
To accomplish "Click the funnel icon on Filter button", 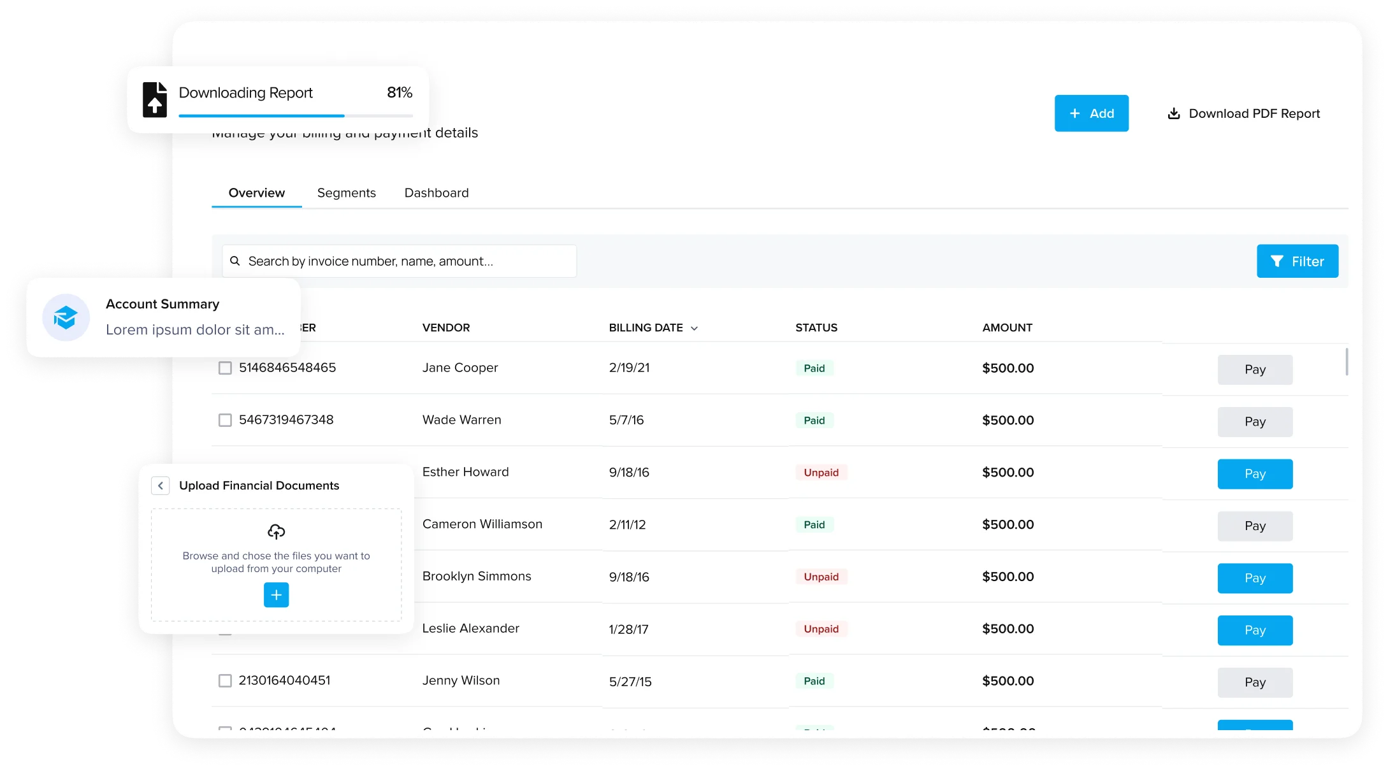I will [x=1276, y=261].
